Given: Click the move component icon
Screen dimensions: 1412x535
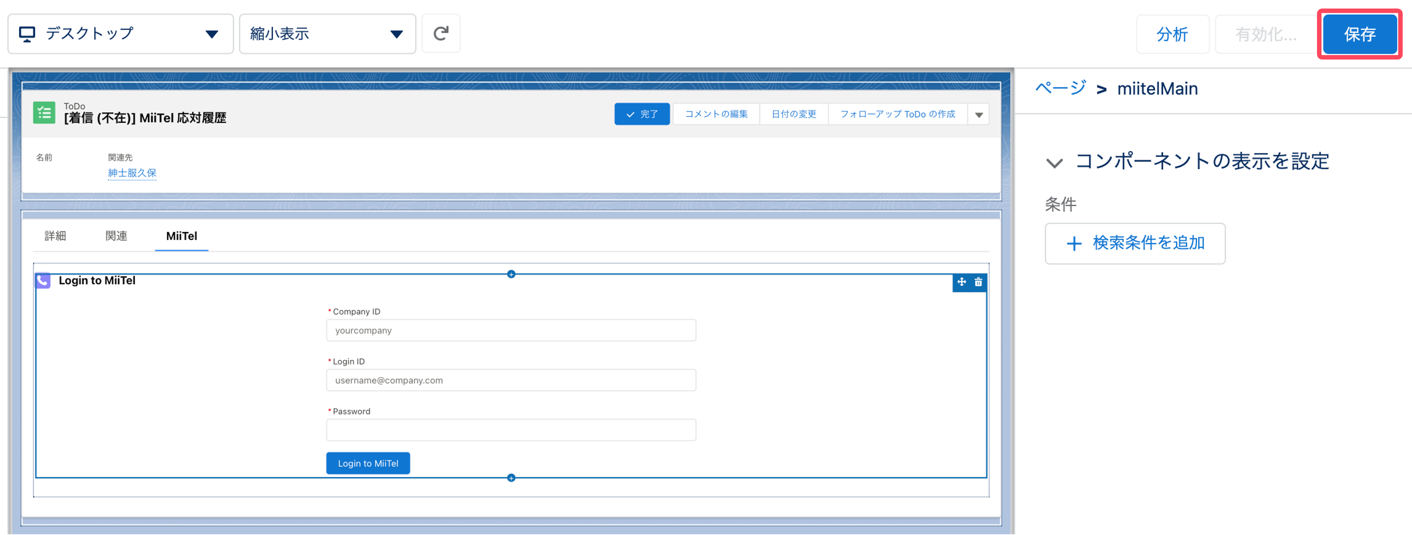Looking at the screenshot, I should [961, 282].
